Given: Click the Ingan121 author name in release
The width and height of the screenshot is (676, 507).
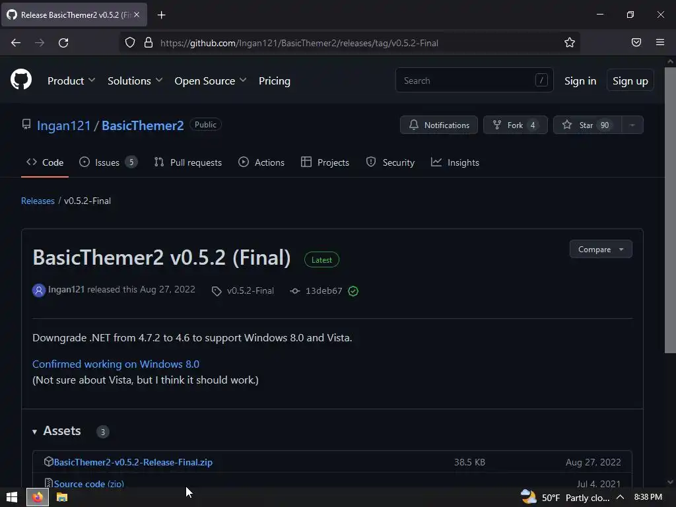Looking at the screenshot, I should (x=66, y=289).
